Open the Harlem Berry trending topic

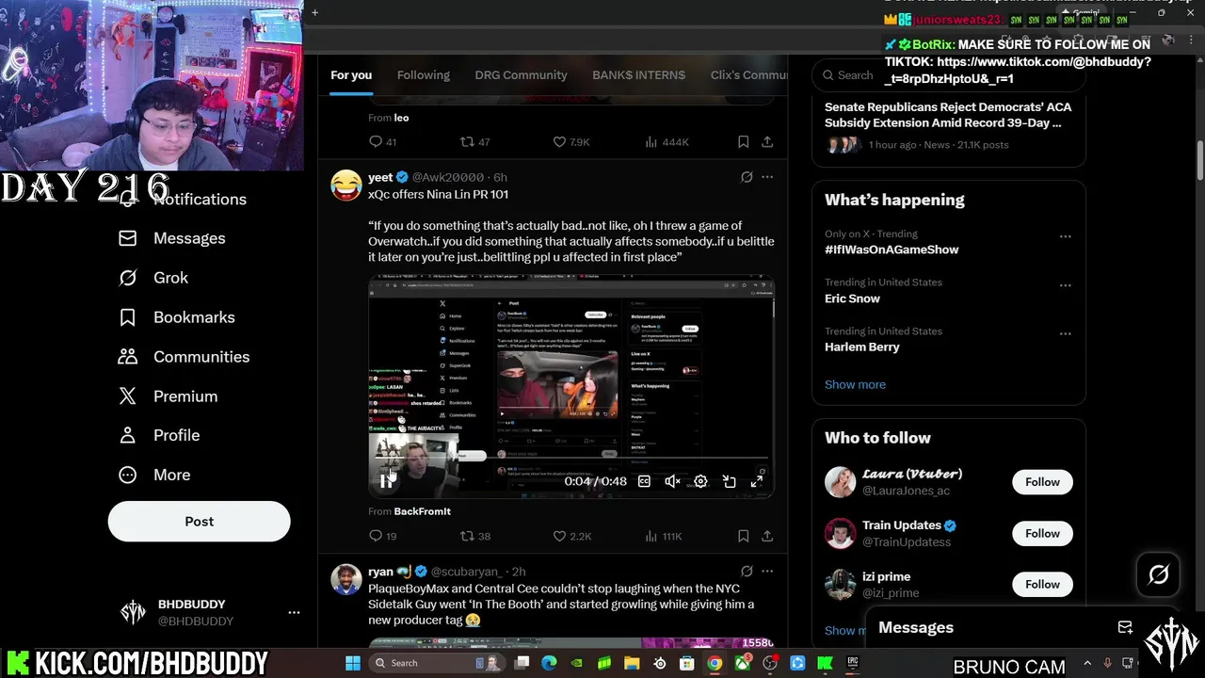(862, 347)
